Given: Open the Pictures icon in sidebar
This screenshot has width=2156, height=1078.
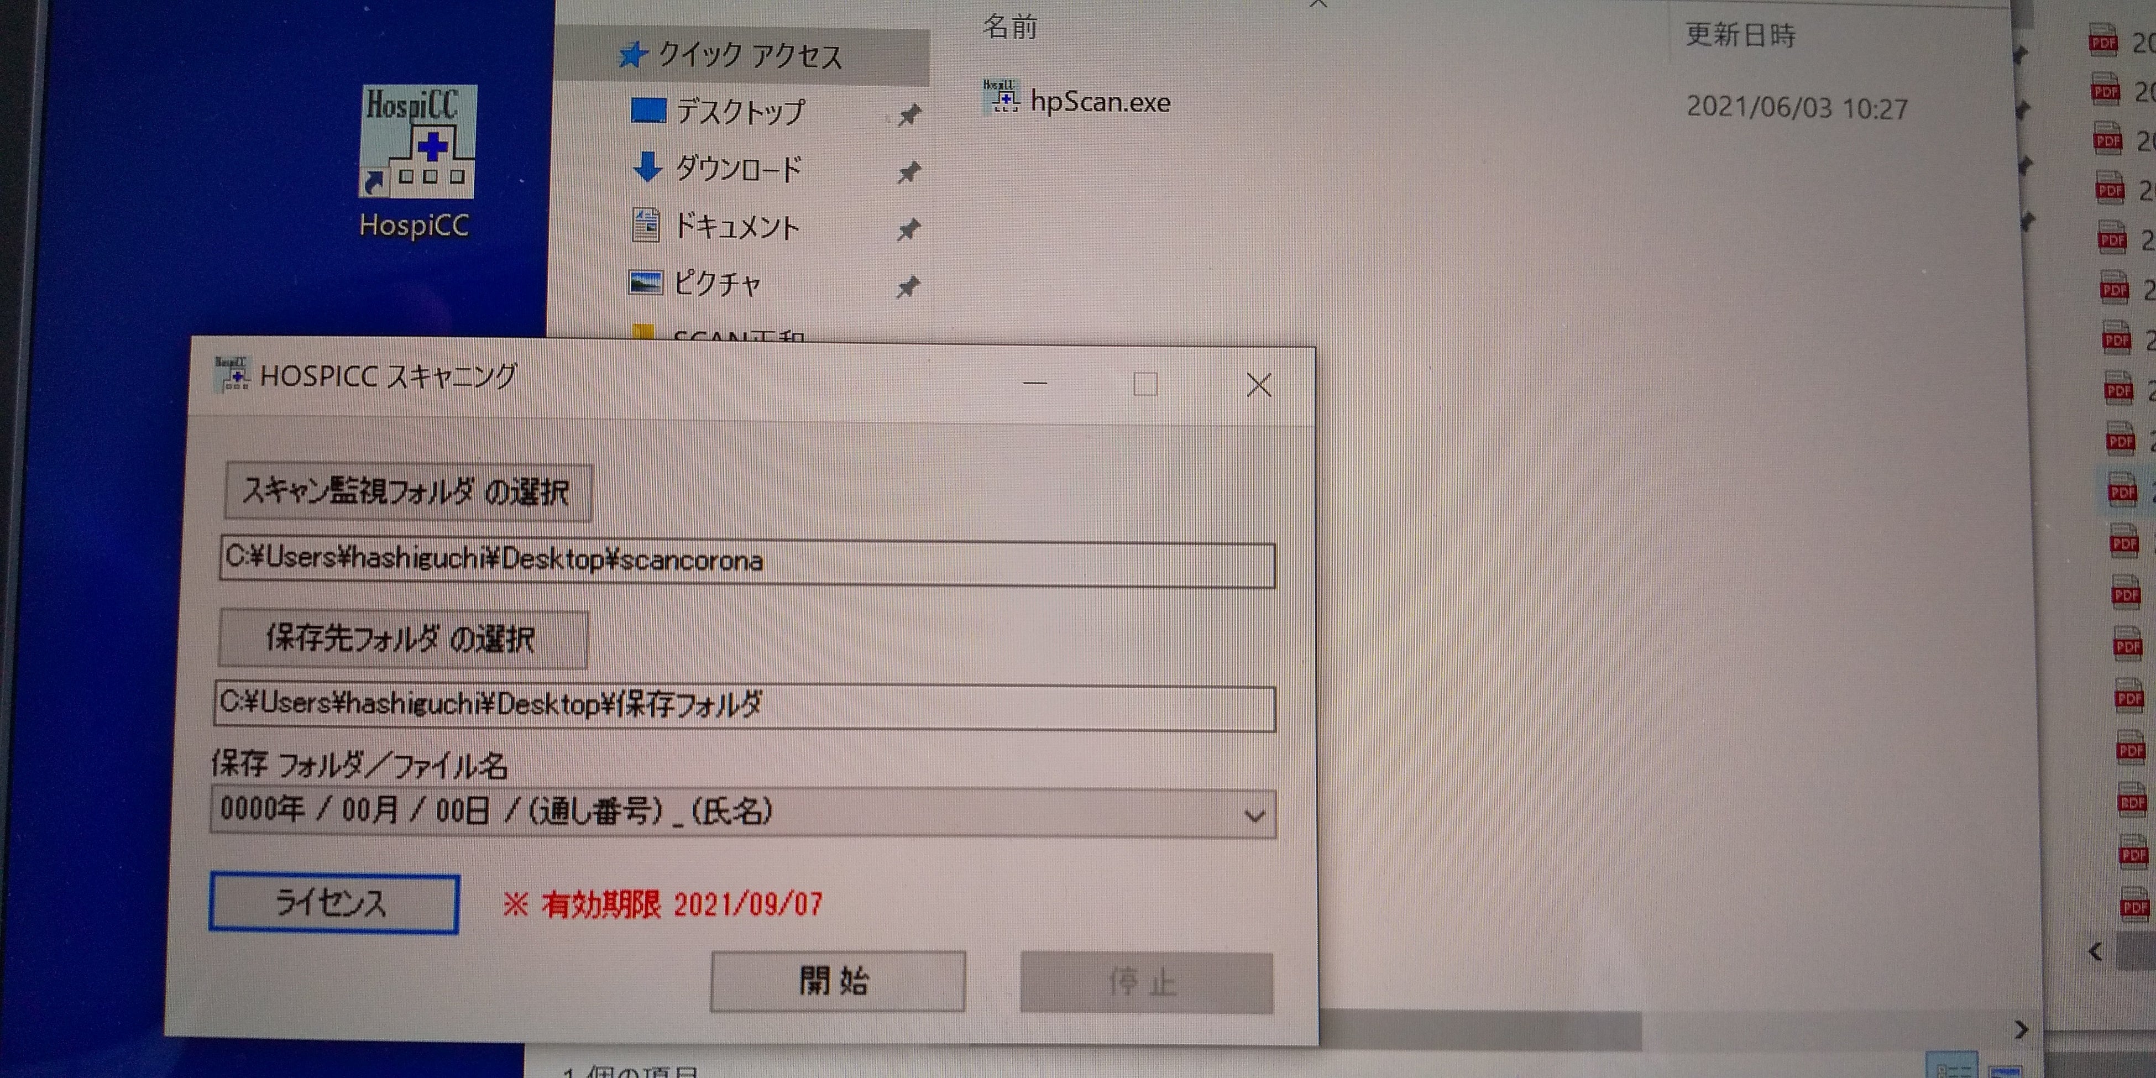Looking at the screenshot, I should pyautogui.click(x=645, y=283).
